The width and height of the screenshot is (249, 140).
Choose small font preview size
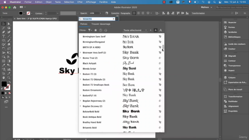[x=151, y=30]
